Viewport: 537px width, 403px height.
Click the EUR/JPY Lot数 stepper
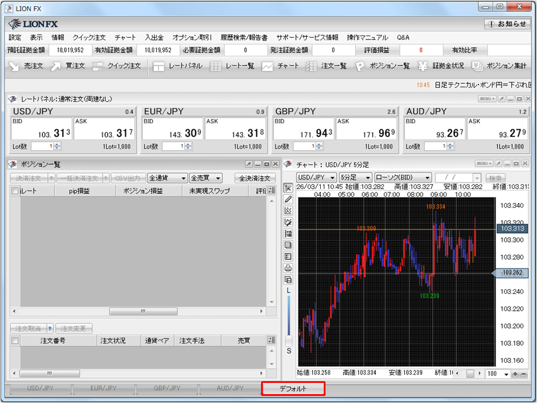[x=188, y=146]
